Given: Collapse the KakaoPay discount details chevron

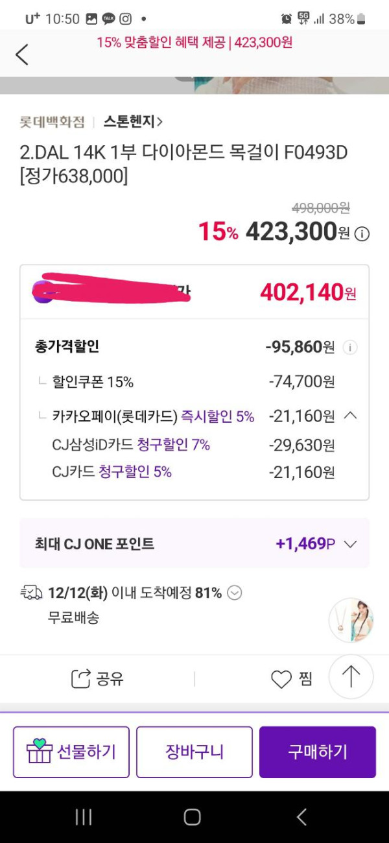Looking at the screenshot, I should pos(350,416).
